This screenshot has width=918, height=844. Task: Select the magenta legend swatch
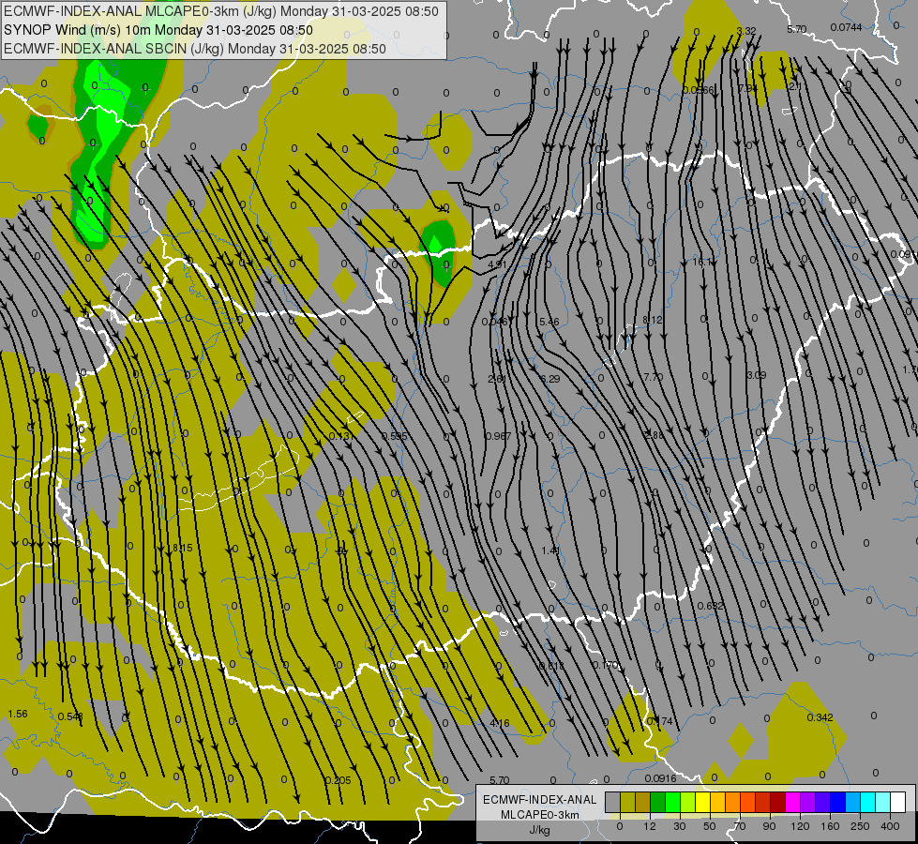792,802
